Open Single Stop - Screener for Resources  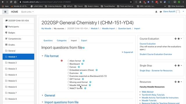point(156,70)
